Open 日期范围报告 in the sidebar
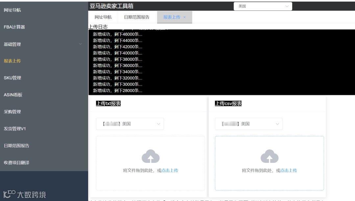The image size is (355, 201). coord(16,145)
